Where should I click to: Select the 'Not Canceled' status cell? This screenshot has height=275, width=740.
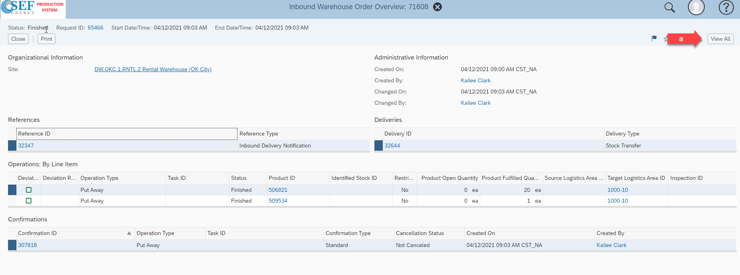pos(429,245)
